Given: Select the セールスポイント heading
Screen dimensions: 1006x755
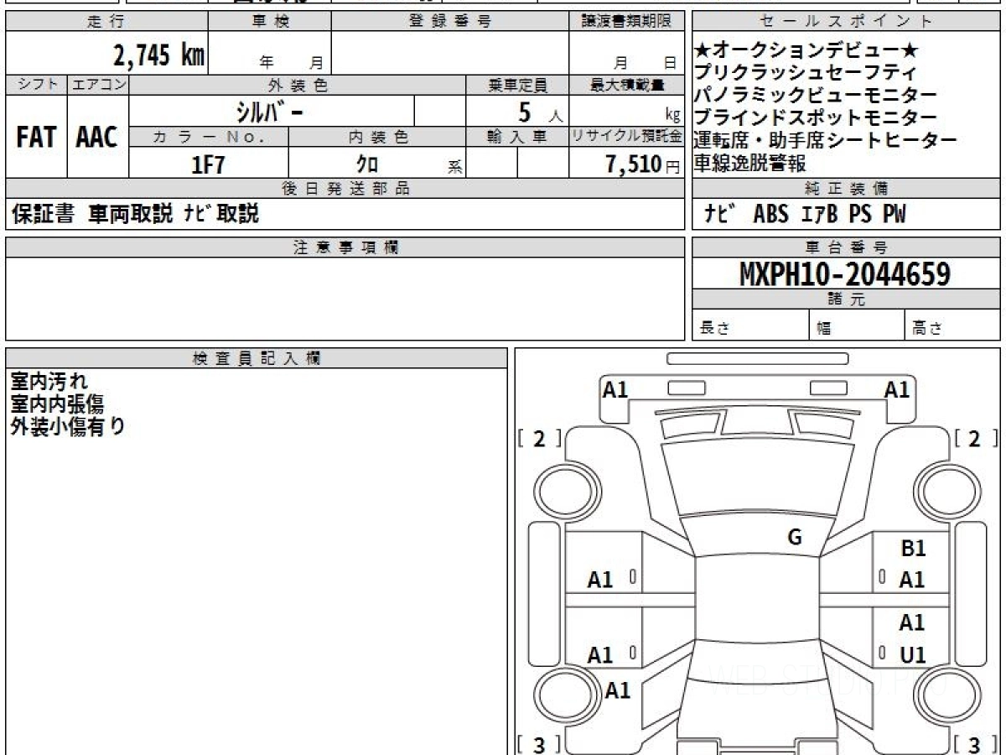Looking at the screenshot, I should 847,23.
